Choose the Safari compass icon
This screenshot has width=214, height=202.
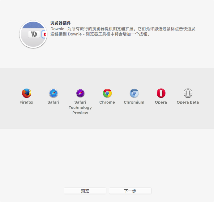click(x=53, y=93)
